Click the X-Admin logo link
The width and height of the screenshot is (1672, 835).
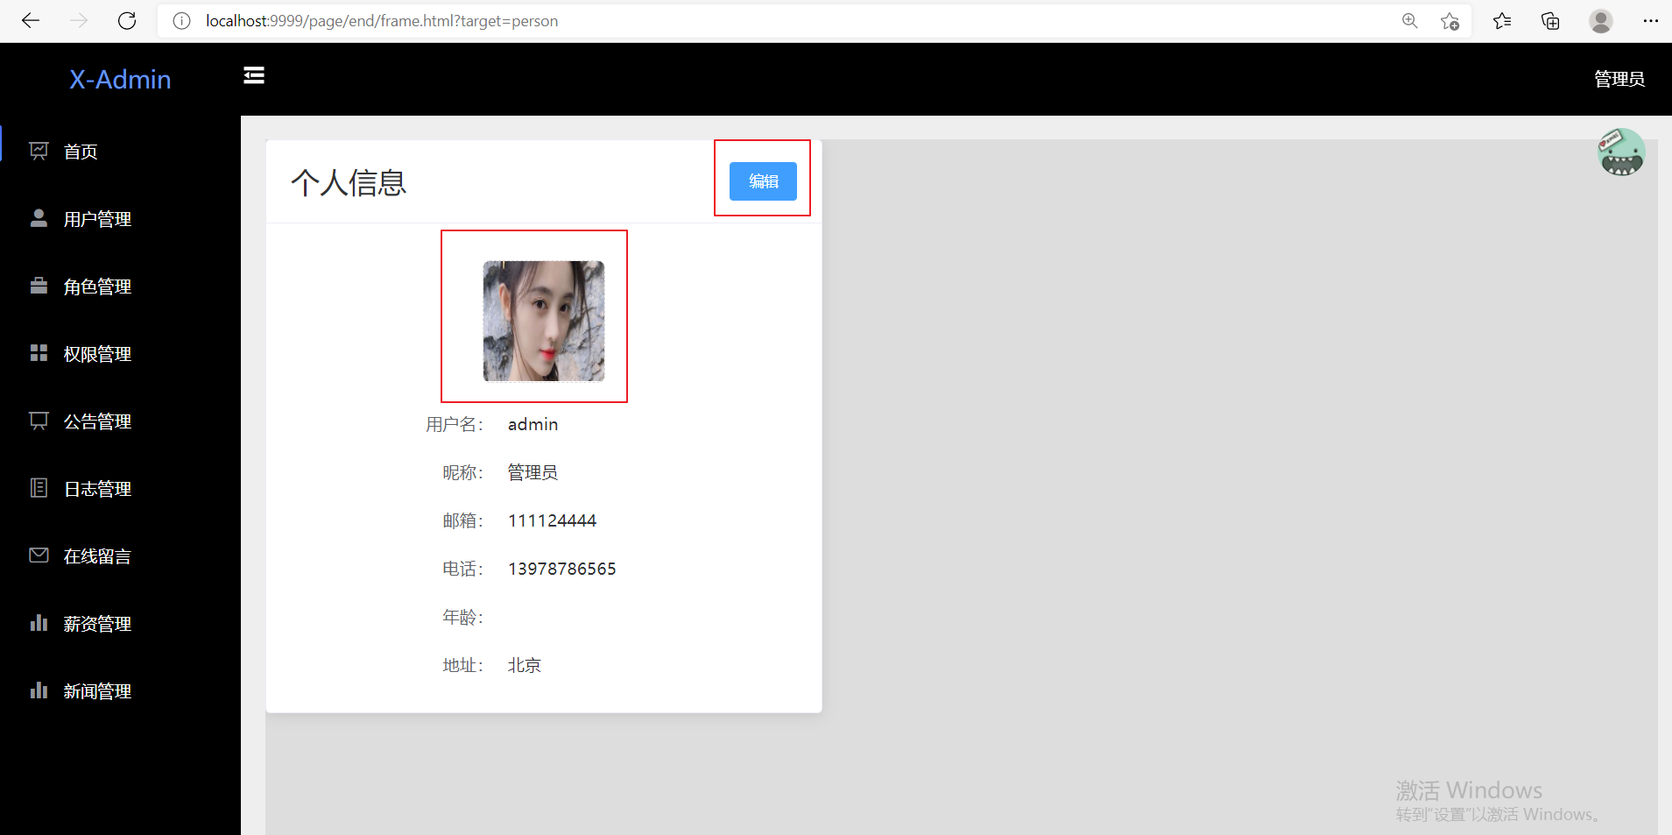[x=120, y=80]
